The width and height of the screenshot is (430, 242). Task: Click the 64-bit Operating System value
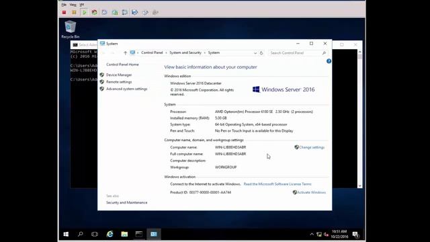[251, 124]
